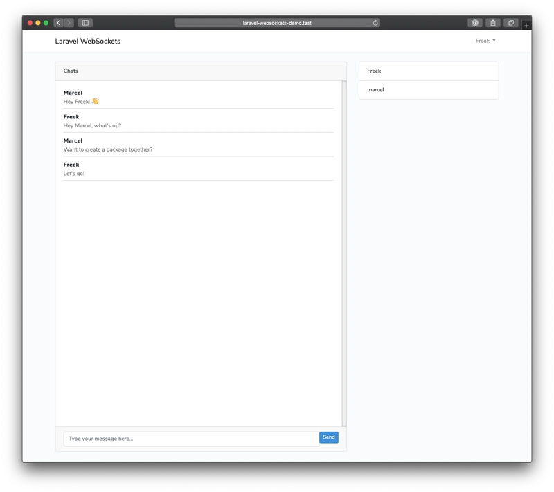Show the tab overview icon
The height and width of the screenshot is (492, 554).
tap(511, 23)
